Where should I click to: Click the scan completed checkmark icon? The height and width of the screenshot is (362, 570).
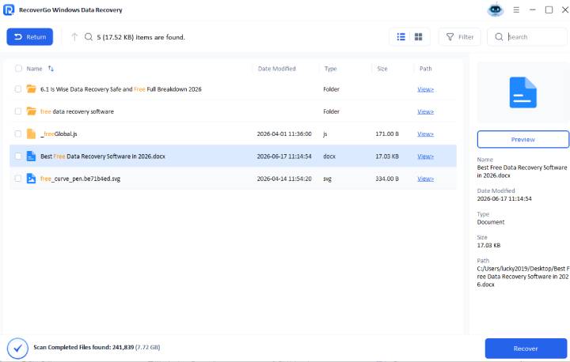tap(17, 349)
